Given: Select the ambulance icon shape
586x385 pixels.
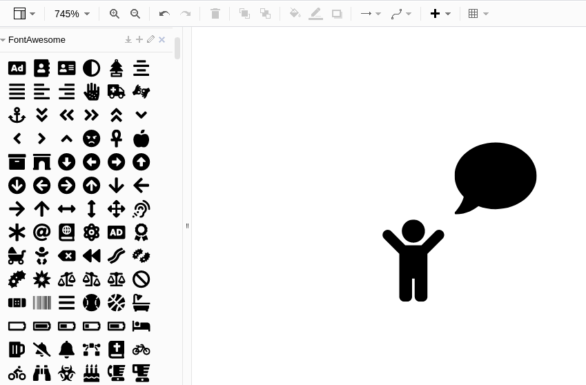Looking at the screenshot, I should (x=116, y=92).
